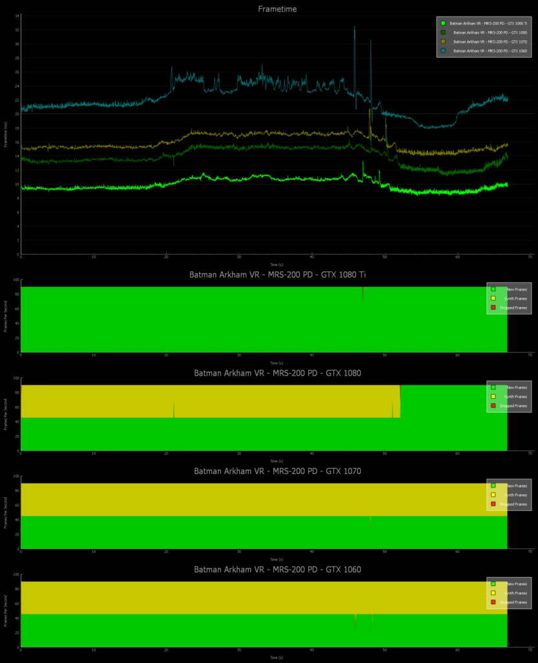This screenshot has width=538, height=663.
Task: Select 'Dropped Frames' legend text in GTX 1080 Ti chart
Action: (x=513, y=308)
